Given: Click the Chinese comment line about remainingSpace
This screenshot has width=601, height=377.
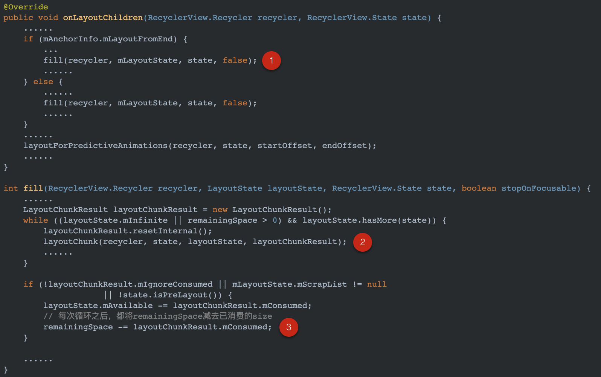Looking at the screenshot, I should (157, 316).
